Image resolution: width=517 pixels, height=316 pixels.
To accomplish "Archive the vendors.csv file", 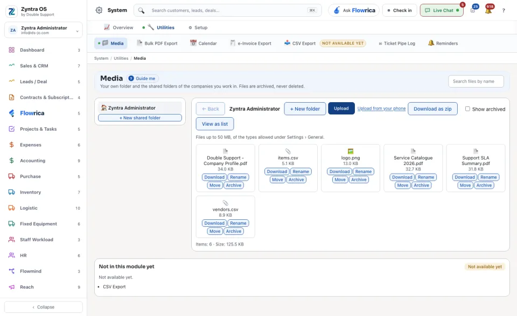I will click(x=233, y=232).
